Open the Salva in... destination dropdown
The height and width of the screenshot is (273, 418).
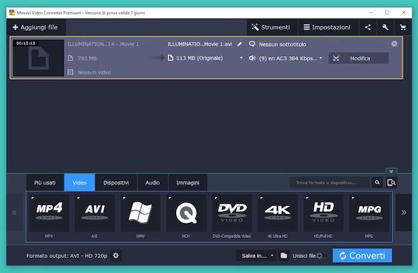(x=257, y=256)
